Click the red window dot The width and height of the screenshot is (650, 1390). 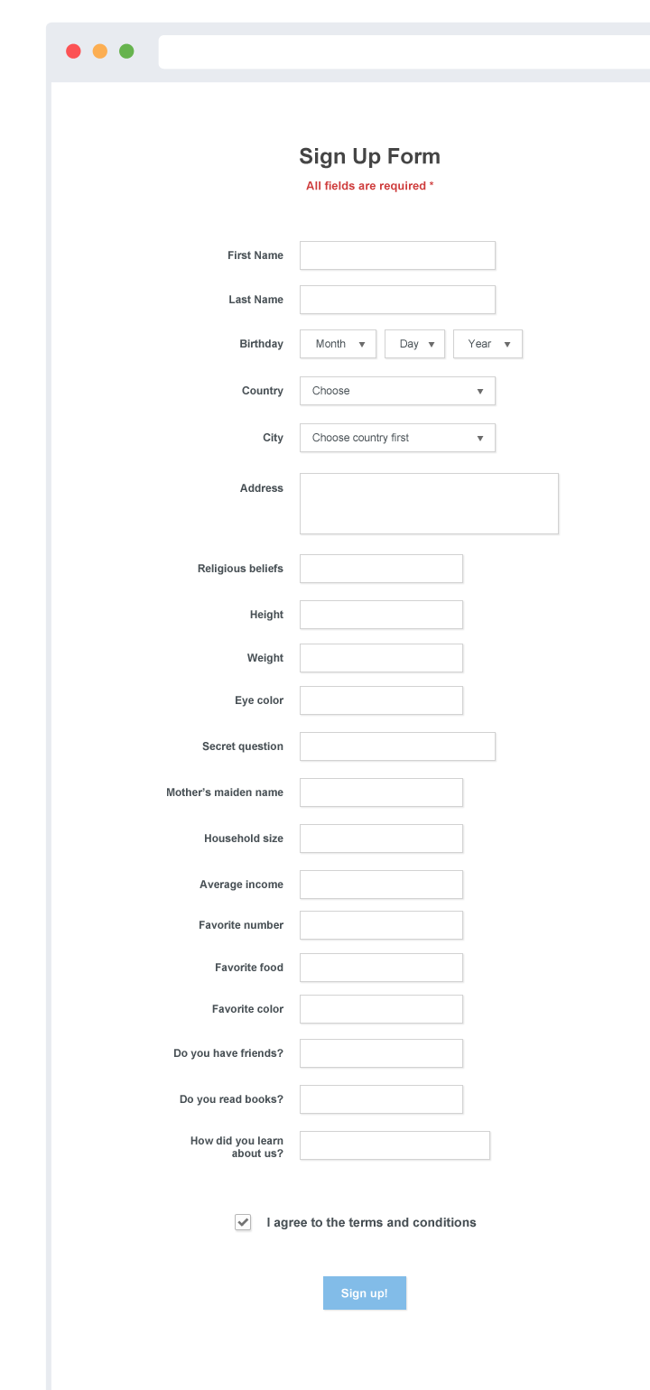pos(73,51)
